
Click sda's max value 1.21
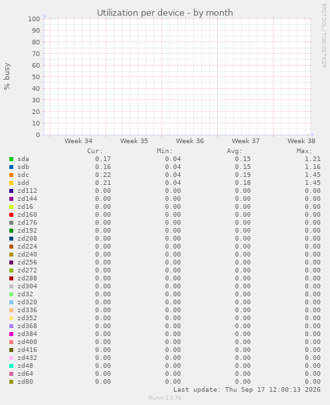point(313,159)
